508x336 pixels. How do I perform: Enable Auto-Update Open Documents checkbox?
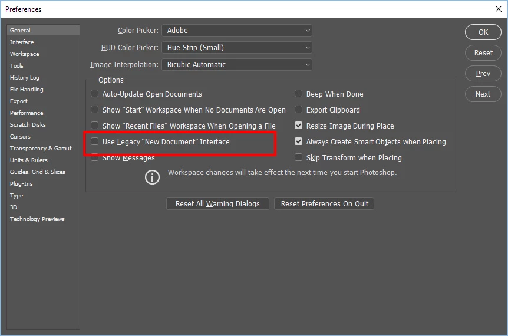click(95, 94)
